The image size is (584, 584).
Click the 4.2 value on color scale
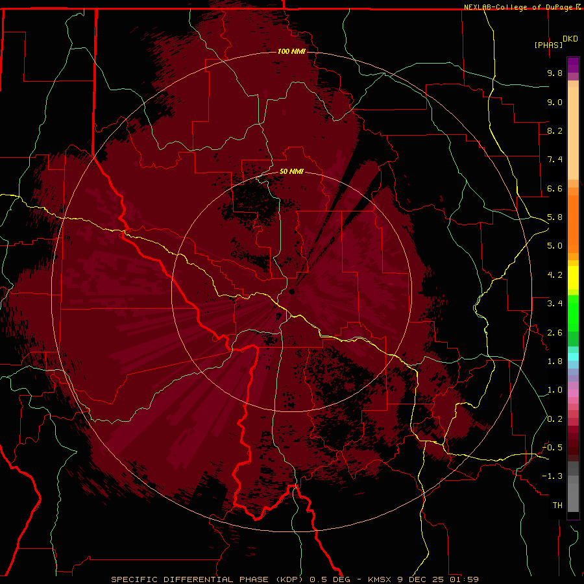[555, 275]
